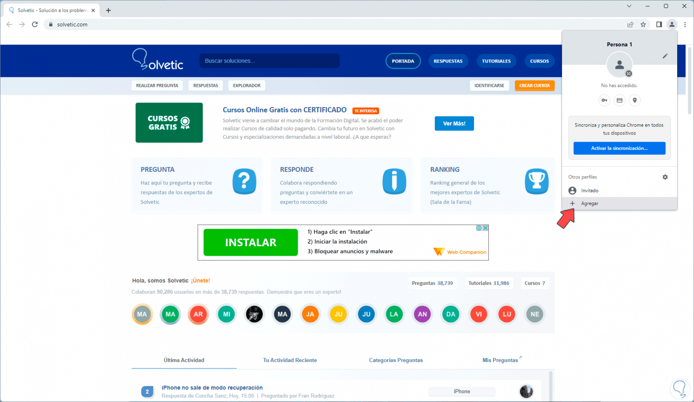Open RESPUESTAS in the blue header

pyautogui.click(x=448, y=61)
